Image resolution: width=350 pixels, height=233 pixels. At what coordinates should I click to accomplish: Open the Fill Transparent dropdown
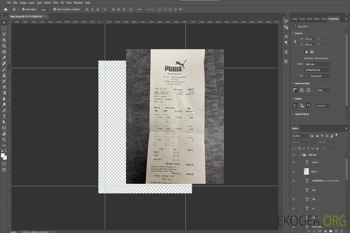tap(320, 76)
